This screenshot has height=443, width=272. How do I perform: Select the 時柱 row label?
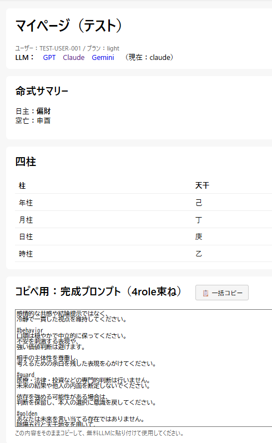[x=26, y=254]
